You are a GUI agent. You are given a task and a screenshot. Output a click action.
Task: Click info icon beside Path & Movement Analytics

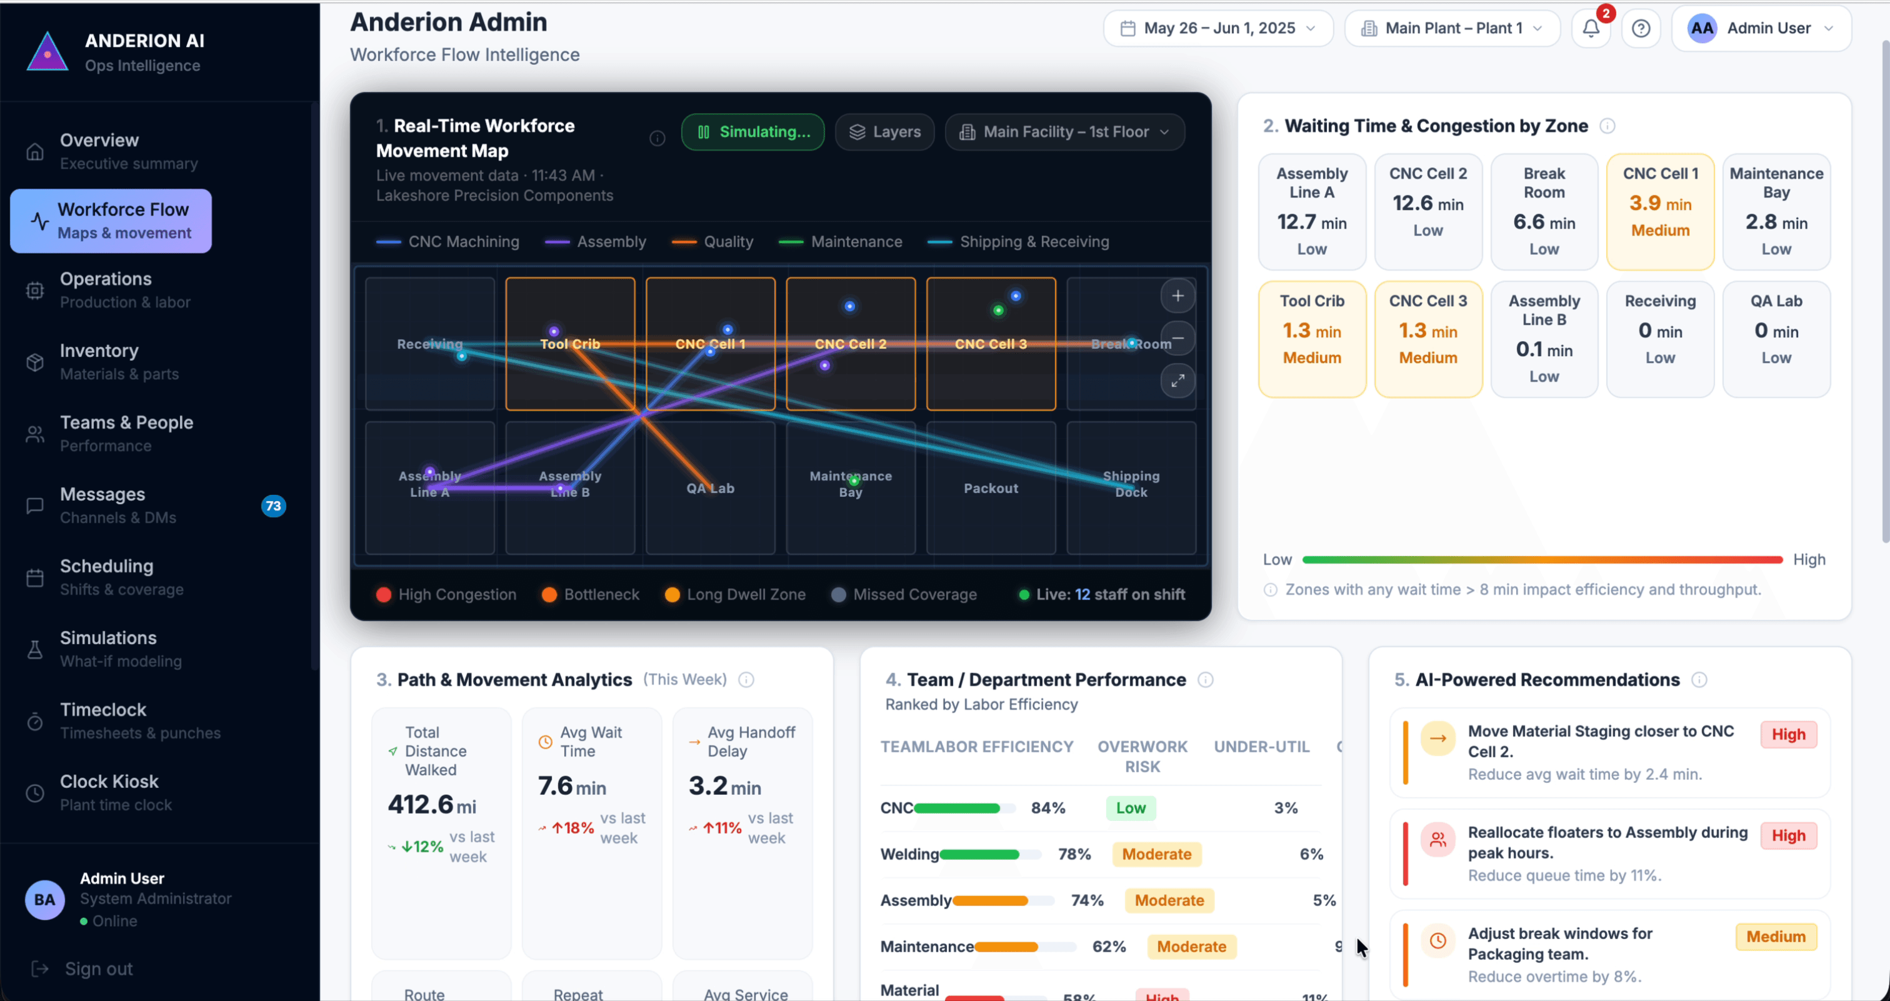(x=746, y=680)
